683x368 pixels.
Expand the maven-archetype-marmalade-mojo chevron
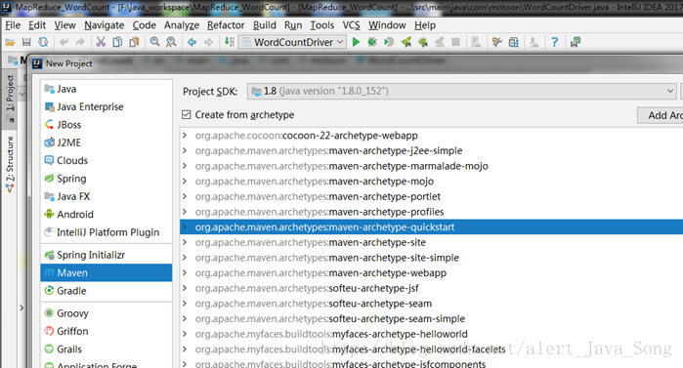click(x=185, y=166)
